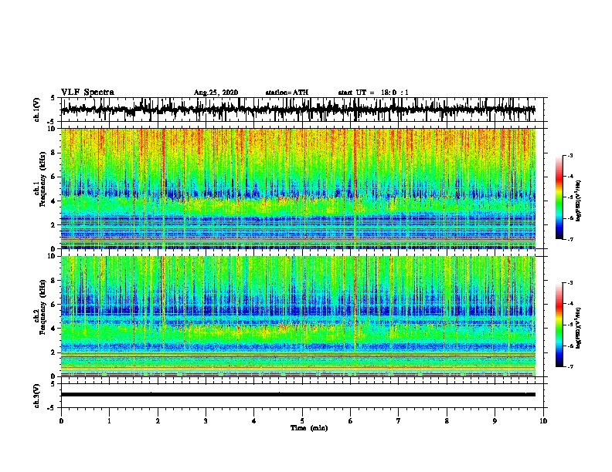Select the "start UT = 18:0:1" header text

(373, 93)
